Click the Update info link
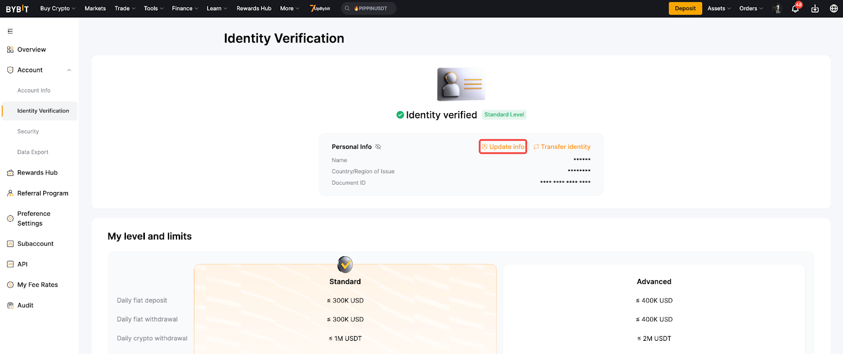 503,147
